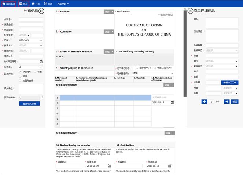Viewport: 243px width, 175px height.
Task: Click the 签署地点 certification place field
Action: point(129,166)
